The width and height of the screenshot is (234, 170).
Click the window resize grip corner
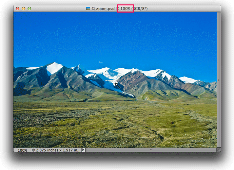[219, 150]
